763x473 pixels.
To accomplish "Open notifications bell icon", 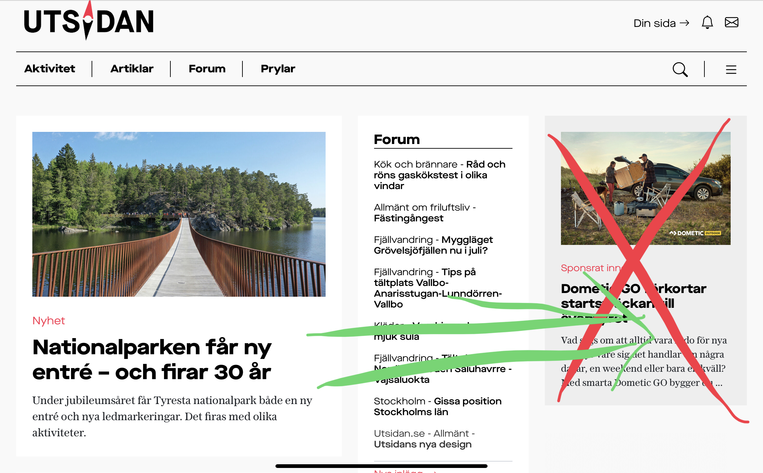I will [x=707, y=23].
